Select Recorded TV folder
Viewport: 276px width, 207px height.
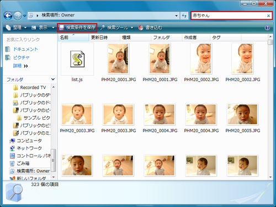click(x=33, y=88)
